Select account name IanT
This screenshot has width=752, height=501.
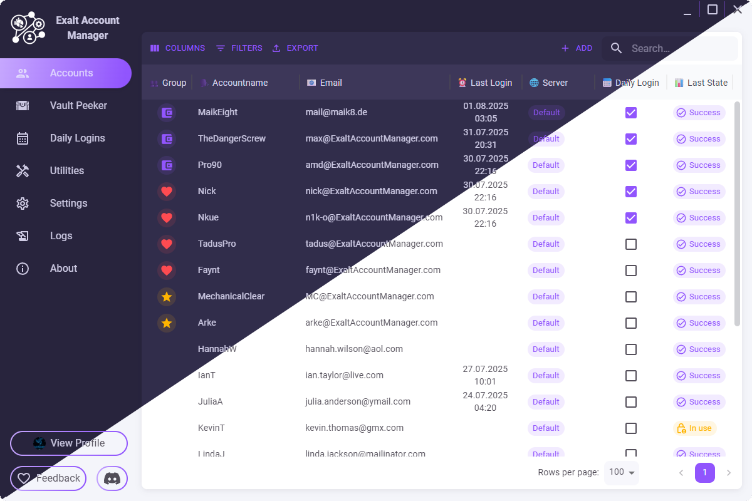click(x=207, y=376)
